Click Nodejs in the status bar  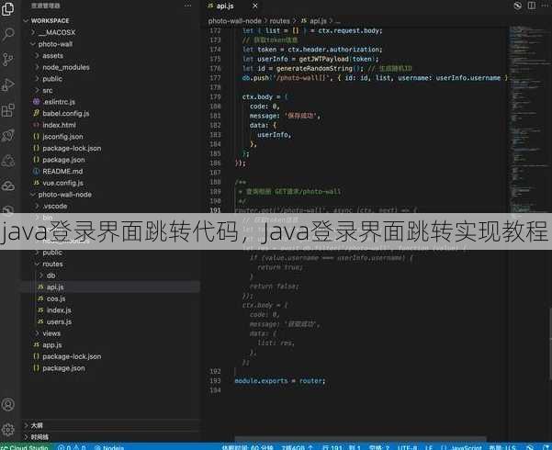pyautogui.click(x=109, y=447)
